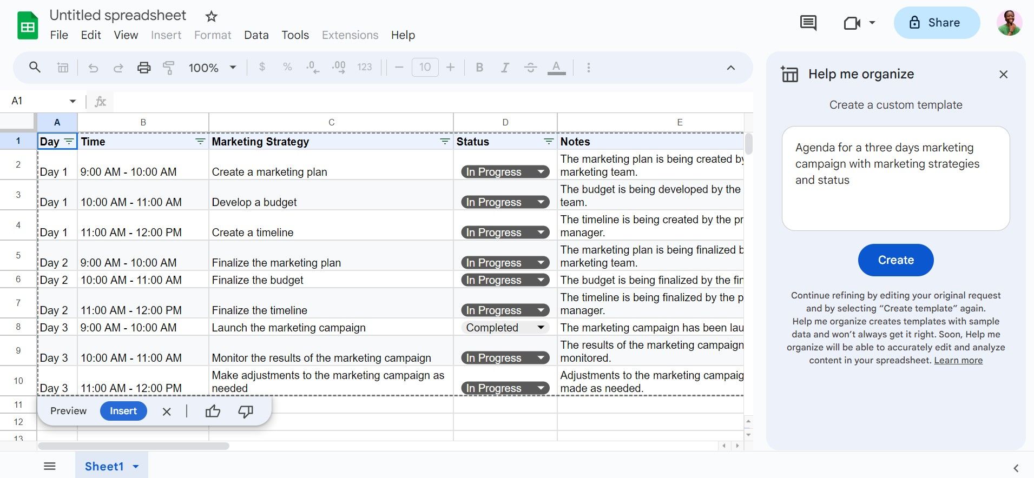Format as currency with dollar icon
This screenshot has width=1034, height=478.
point(262,67)
